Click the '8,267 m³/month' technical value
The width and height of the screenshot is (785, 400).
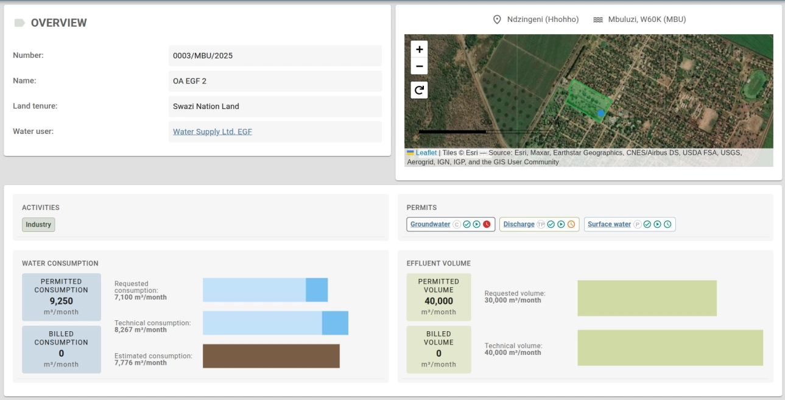[x=141, y=330]
